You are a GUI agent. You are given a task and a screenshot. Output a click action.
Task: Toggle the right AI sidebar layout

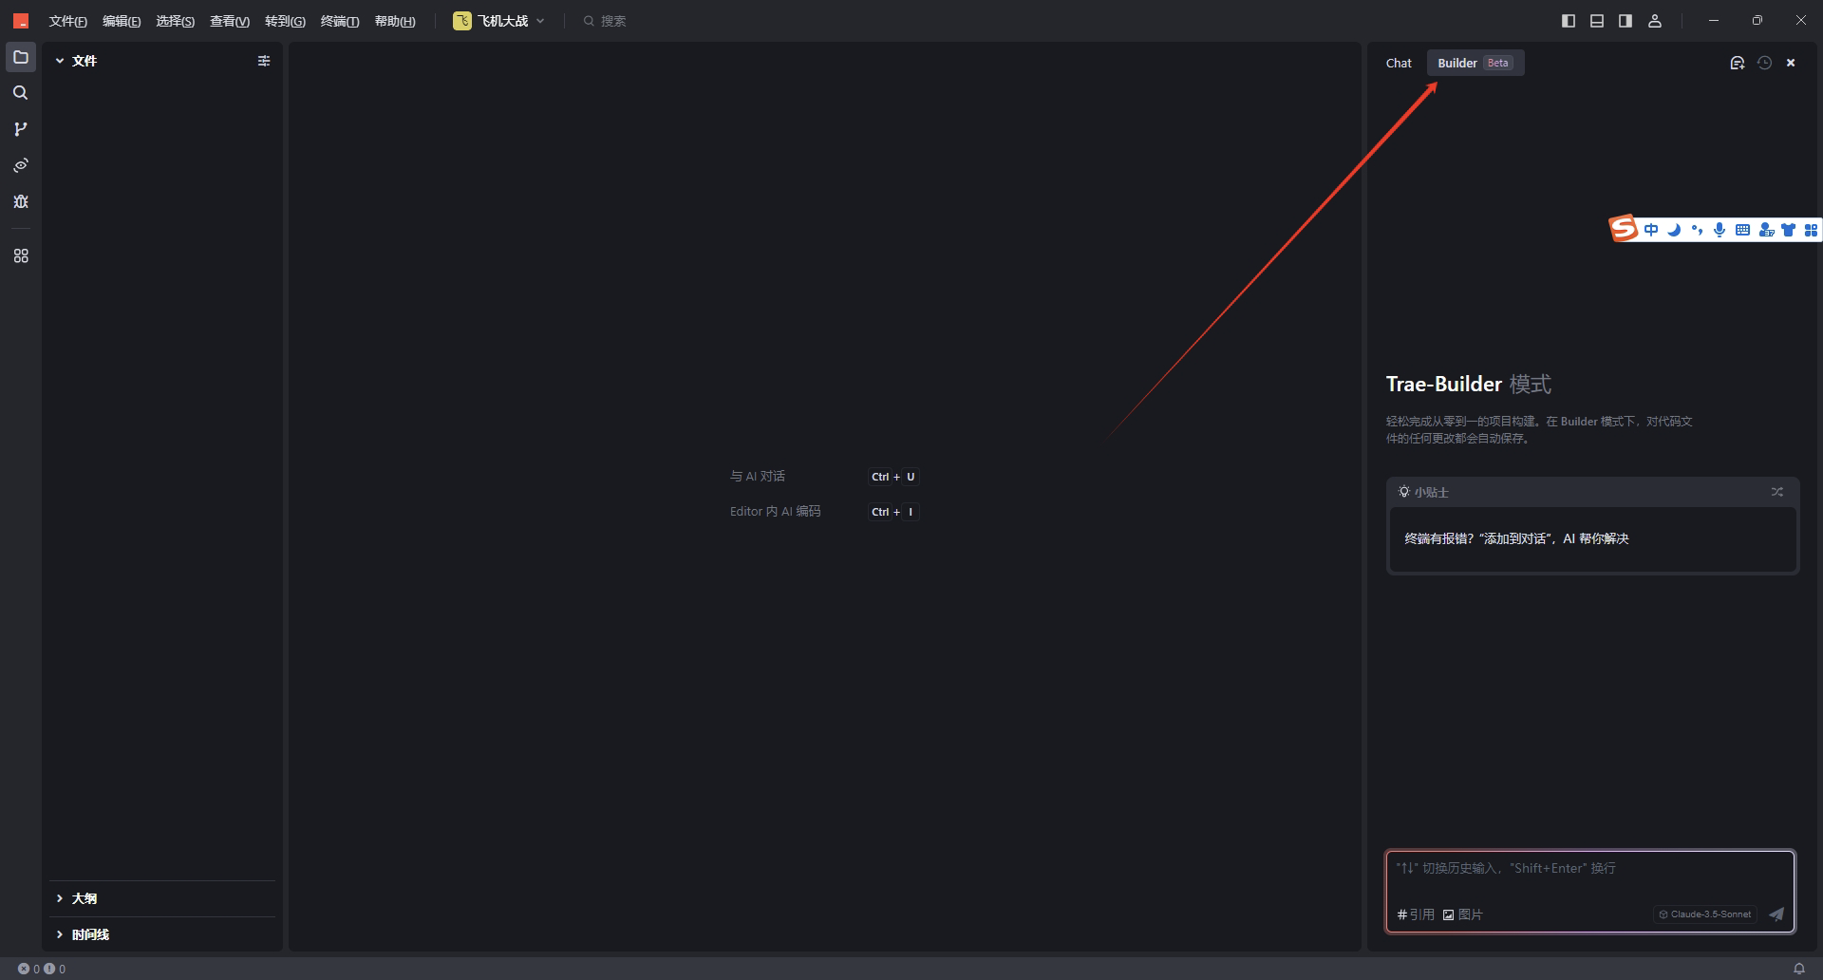tap(1626, 21)
